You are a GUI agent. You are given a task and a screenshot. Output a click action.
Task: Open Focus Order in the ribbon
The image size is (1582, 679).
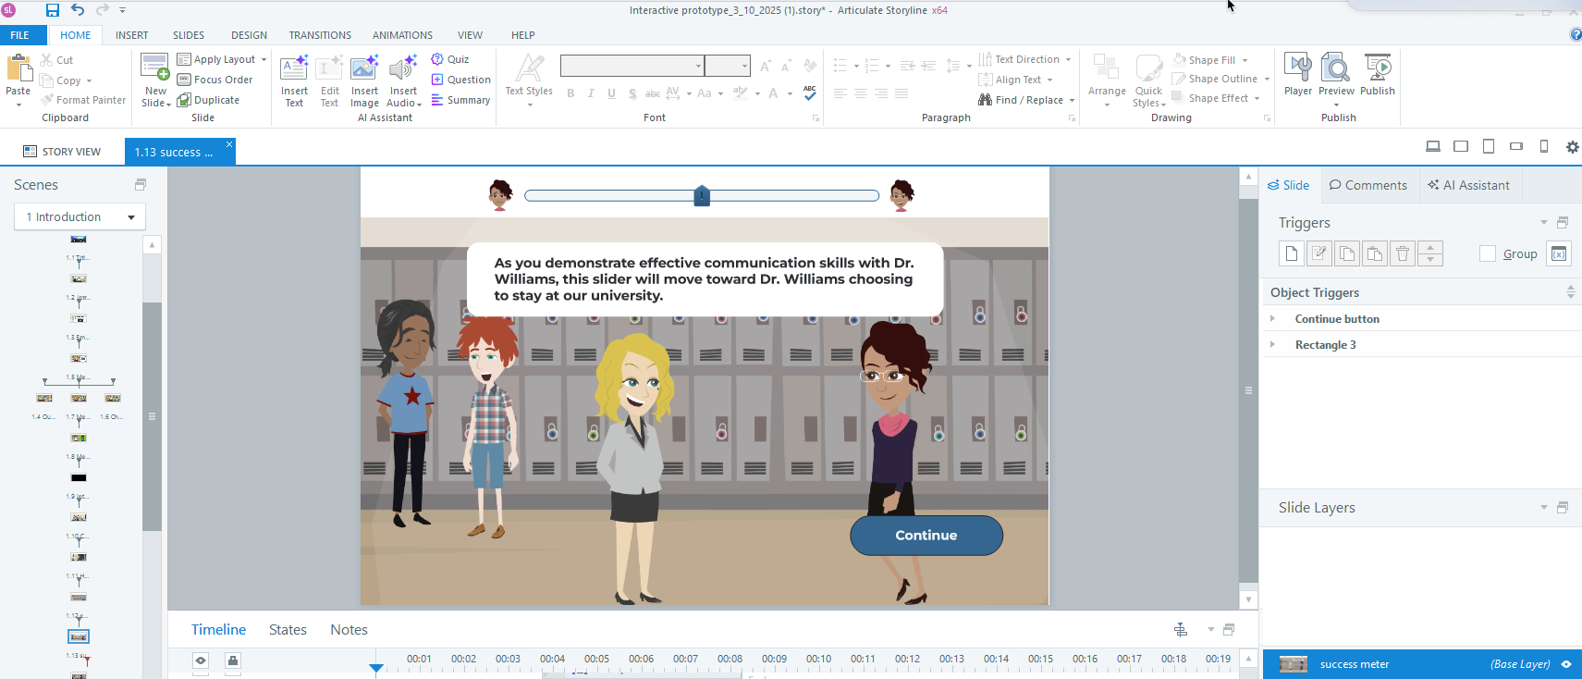pos(215,80)
